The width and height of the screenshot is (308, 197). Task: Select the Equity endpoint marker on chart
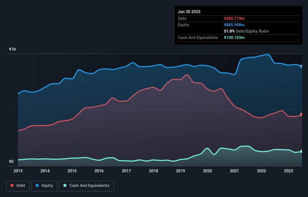(302, 66)
